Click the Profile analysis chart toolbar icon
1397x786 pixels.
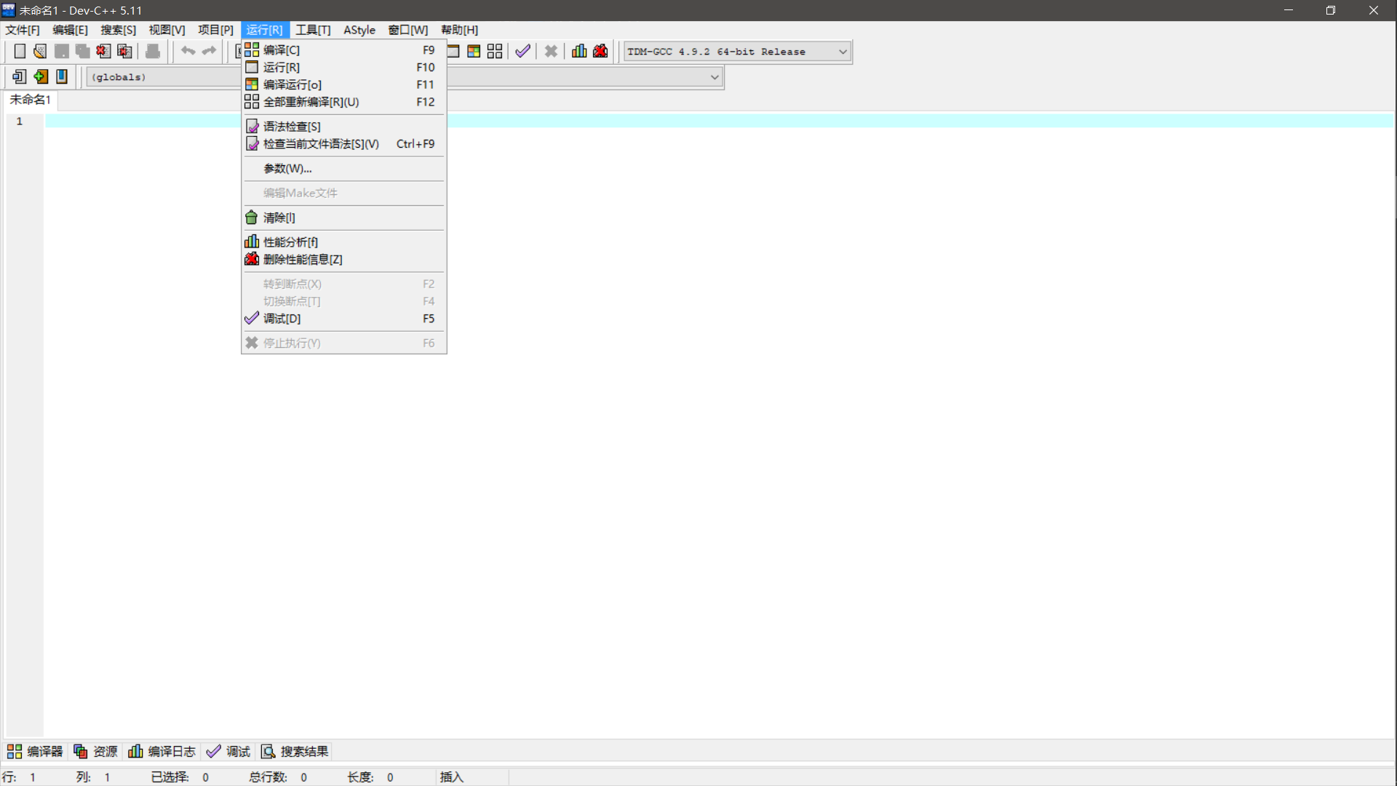579,51
